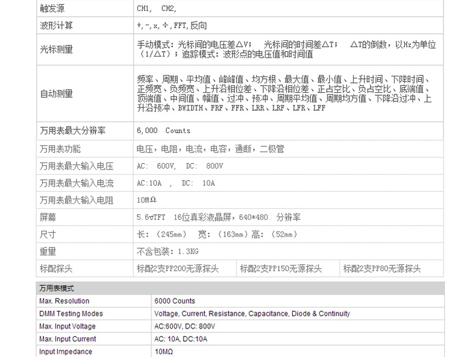This screenshot has height=357, width=476.
Task: Click the 万用表功能 row label
Action: point(60,149)
